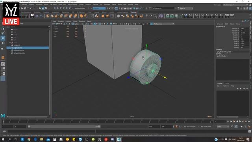This screenshot has height=142, width=252.
Task: Click the redo arrow on status line
Action: tap(31, 8)
